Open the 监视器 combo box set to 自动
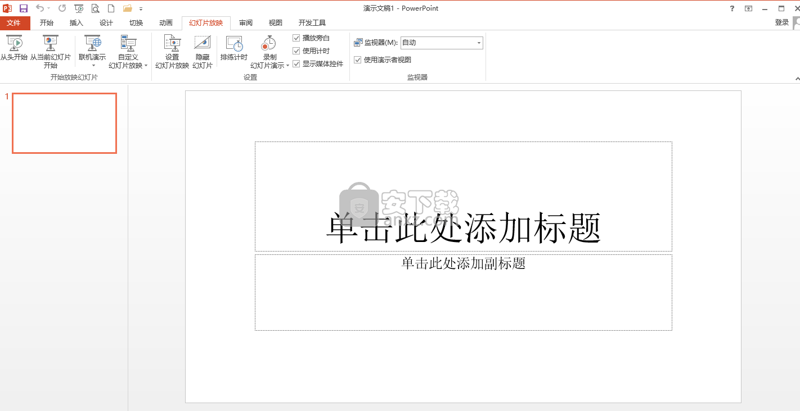The width and height of the screenshot is (800, 411). pos(442,43)
